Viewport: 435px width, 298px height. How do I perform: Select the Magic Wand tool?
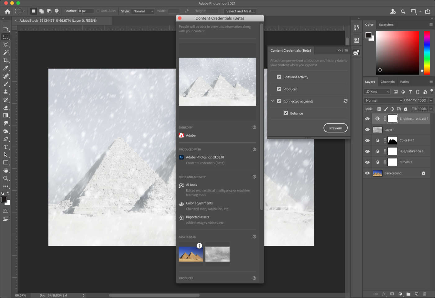(6, 52)
